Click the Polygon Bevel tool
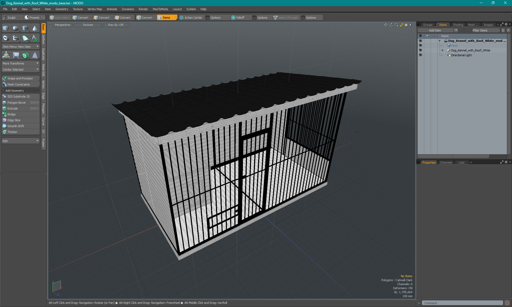Viewport: 512px width, 307px height. [21, 103]
